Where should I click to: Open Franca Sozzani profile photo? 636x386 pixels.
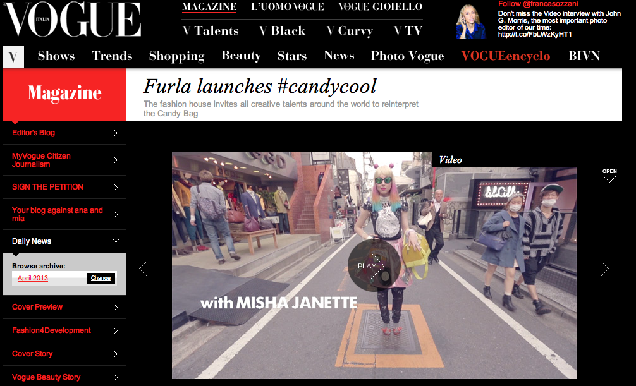click(471, 22)
